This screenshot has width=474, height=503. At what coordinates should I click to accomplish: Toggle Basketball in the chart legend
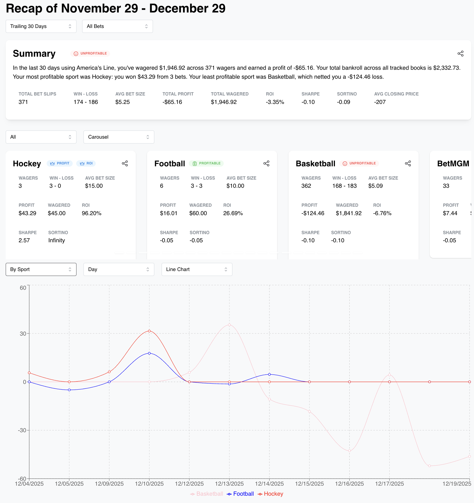tap(207, 494)
